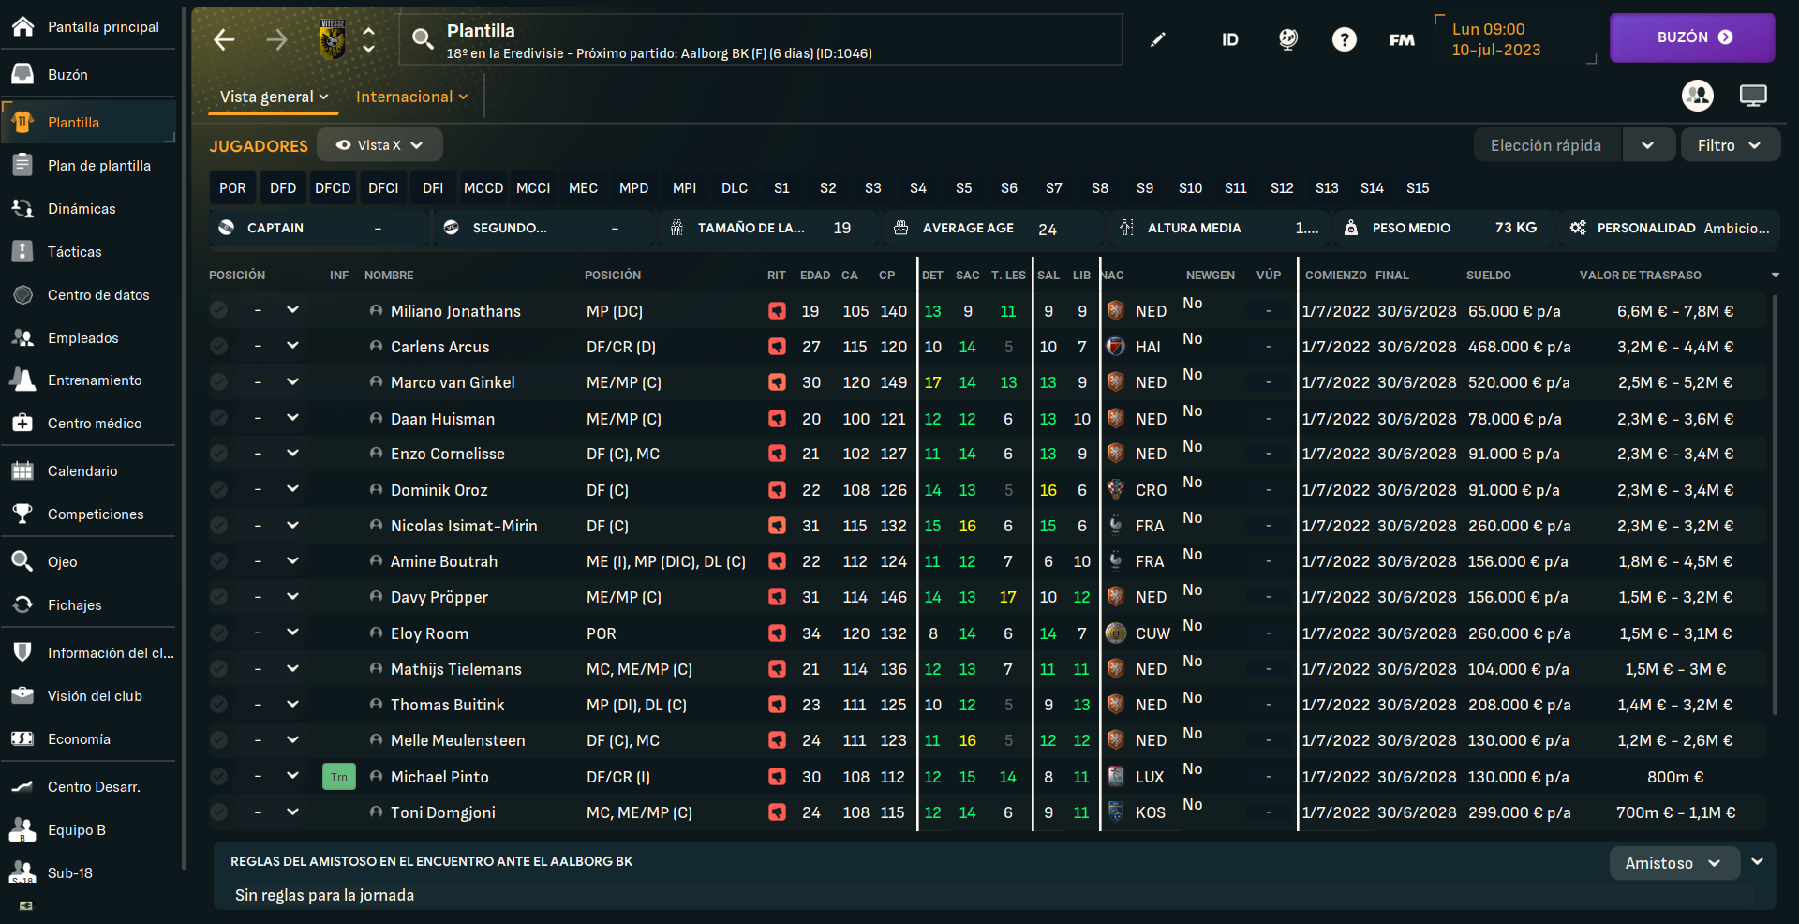
Task: Click the BUZÓN continue button
Action: tap(1692, 37)
